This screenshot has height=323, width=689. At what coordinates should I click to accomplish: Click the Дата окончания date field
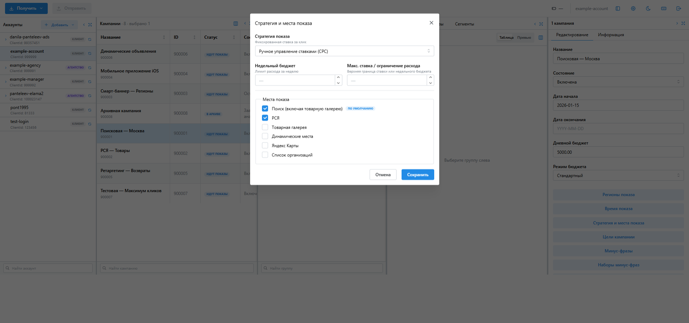[x=618, y=129]
